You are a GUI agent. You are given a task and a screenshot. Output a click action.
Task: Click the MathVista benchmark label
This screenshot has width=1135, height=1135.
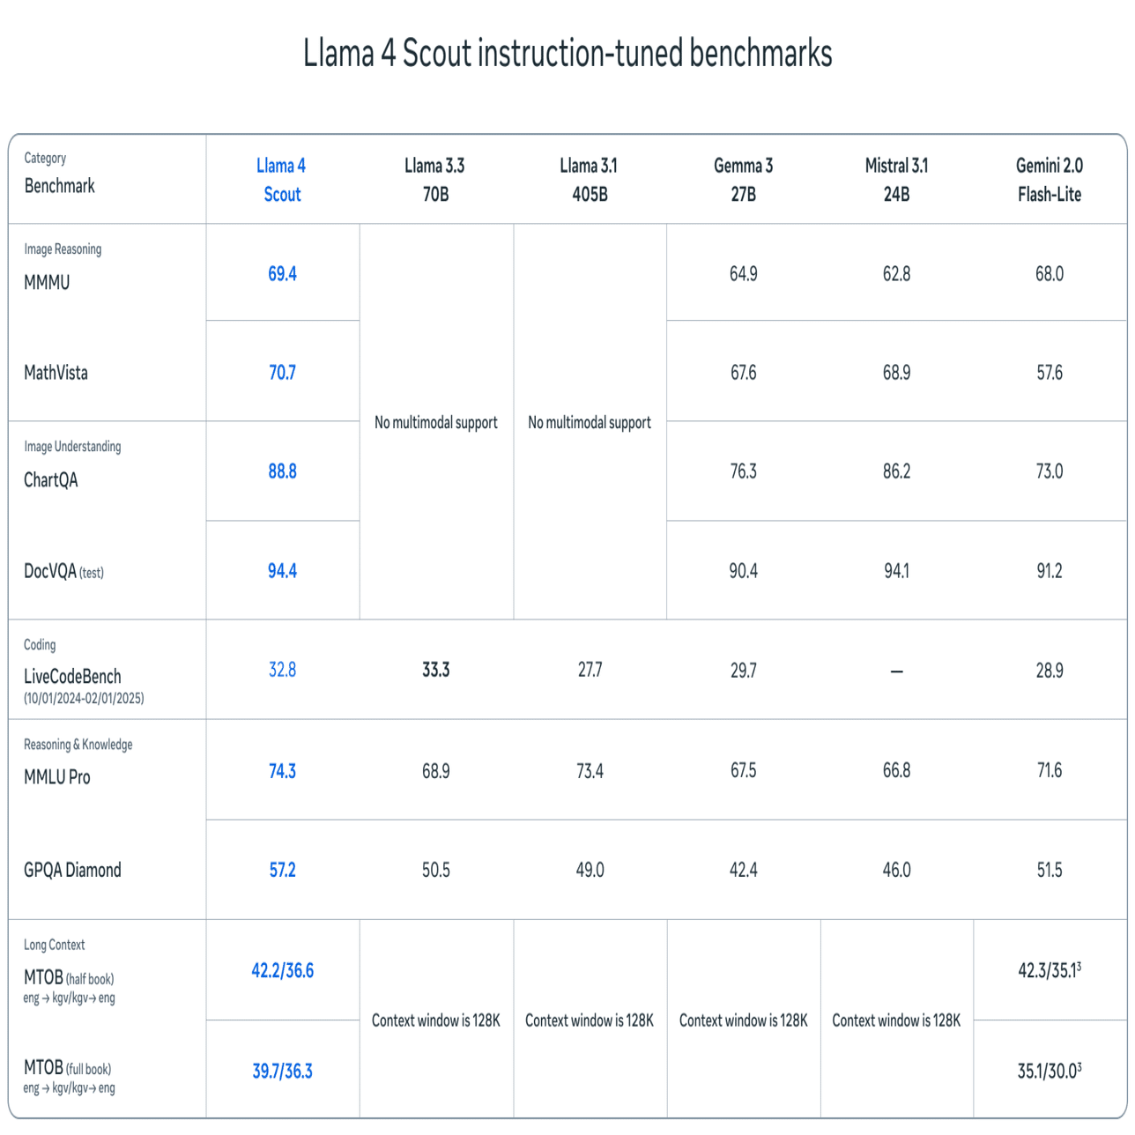click(x=56, y=373)
